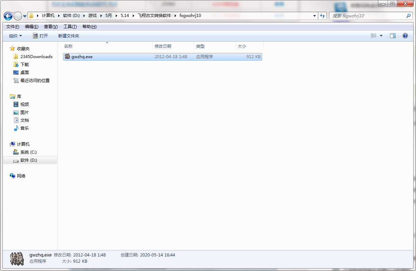
Task: Click the 下载 folder icon
Action: pos(16,64)
